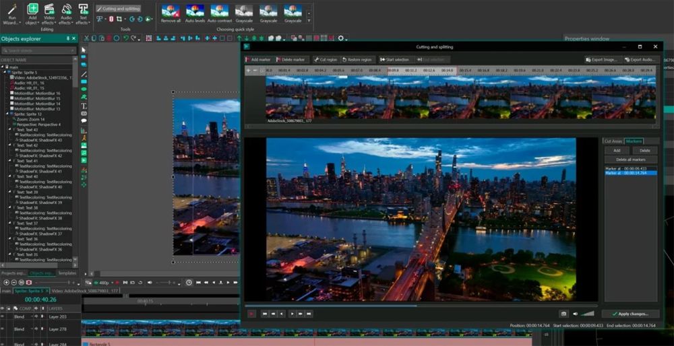Image resolution: width=674 pixels, height=346 pixels.
Task: Collapse the main tree node
Action: (x=3, y=67)
